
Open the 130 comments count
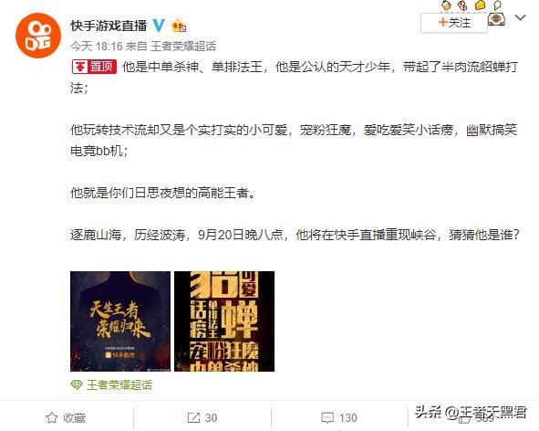pos(348,418)
